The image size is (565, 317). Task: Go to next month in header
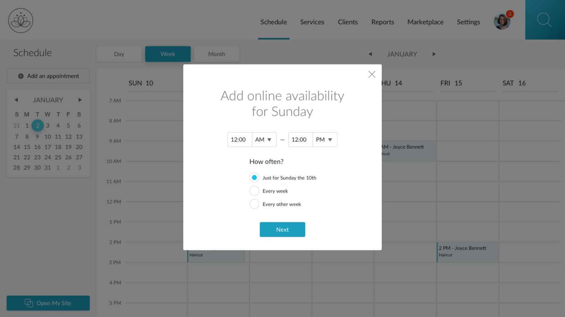(x=434, y=54)
